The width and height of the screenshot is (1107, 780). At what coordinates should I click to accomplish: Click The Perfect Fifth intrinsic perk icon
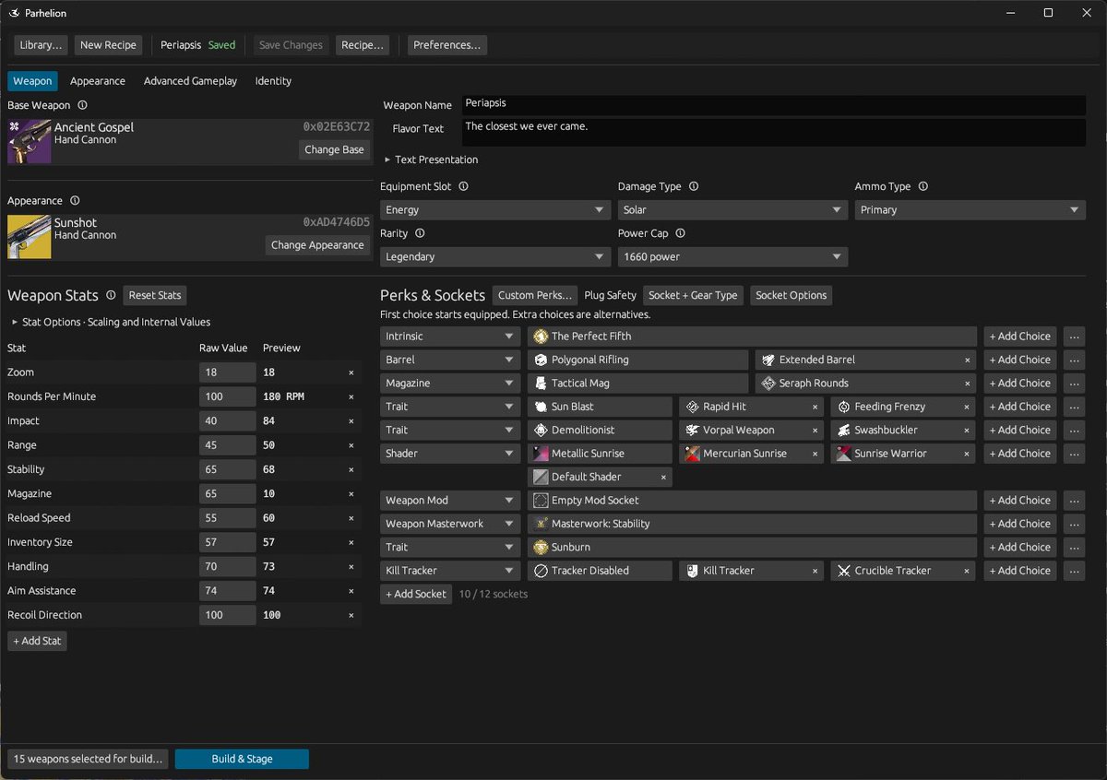(x=541, y=337)
